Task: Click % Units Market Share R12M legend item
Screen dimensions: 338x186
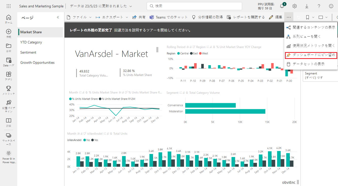Action: tap(117, 99)
